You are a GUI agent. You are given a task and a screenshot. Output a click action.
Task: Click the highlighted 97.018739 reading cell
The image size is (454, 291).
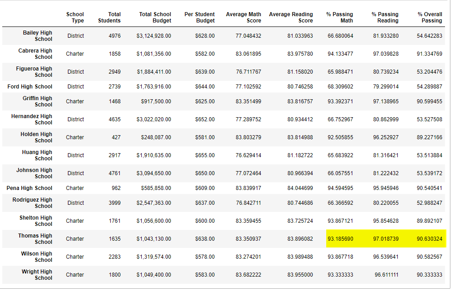(x=386, y=239)
